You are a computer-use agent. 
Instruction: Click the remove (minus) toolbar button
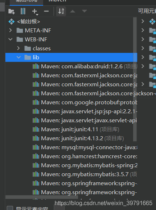46,11
